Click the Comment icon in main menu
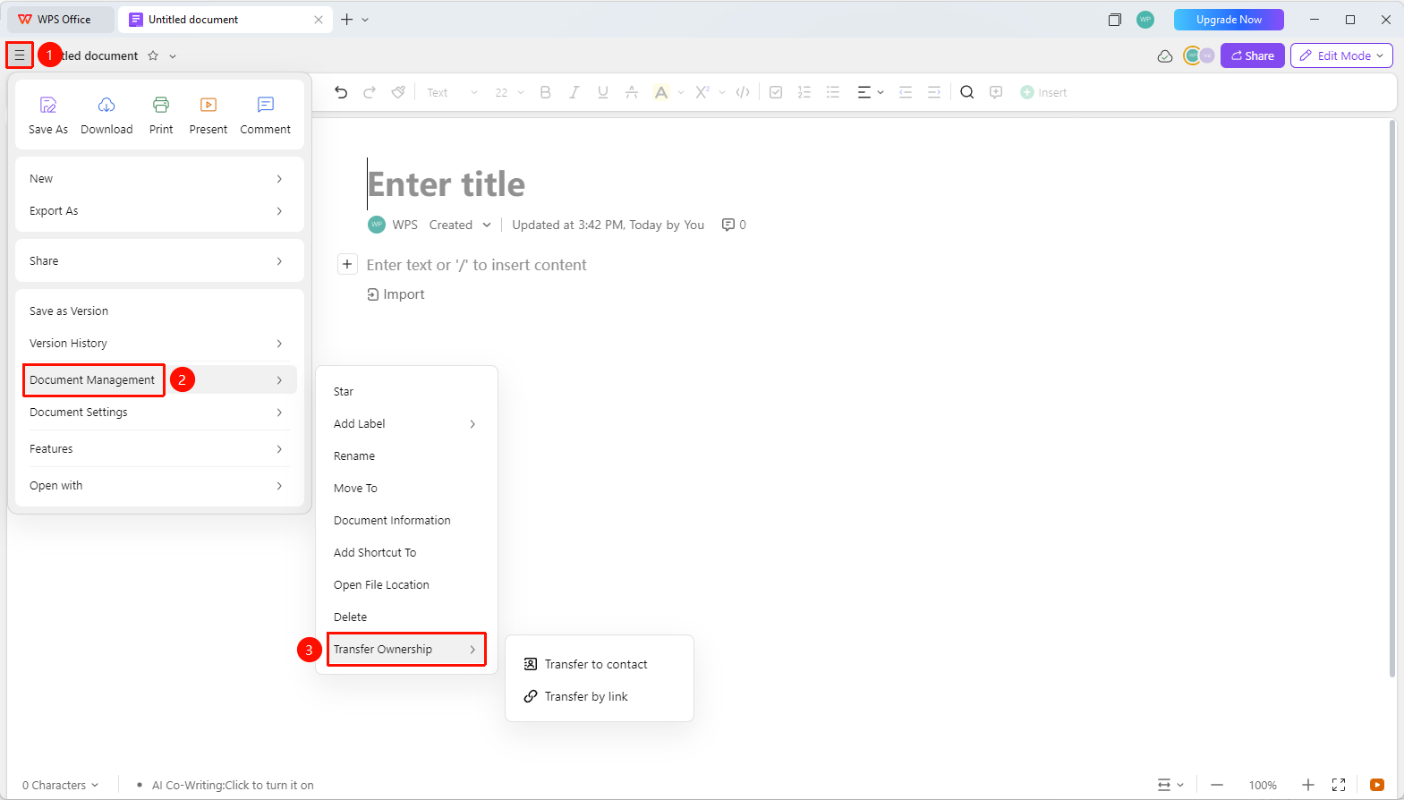The width and height of the screenshot is (1404, 800). (x=266, y=106)
